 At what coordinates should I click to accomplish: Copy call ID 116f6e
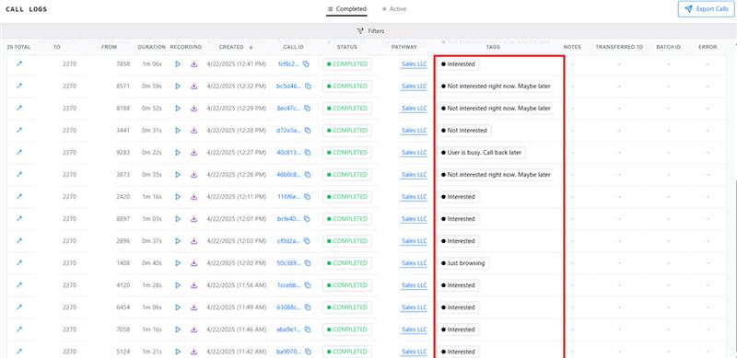(x=307, y=196)
